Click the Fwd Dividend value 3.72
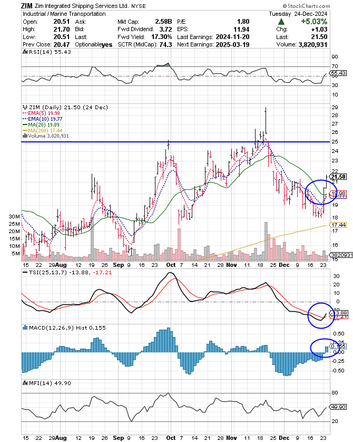The image size is (353, 442). 165,30
